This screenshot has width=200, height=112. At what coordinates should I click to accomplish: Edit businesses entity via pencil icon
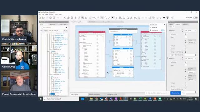click(102, 32)
